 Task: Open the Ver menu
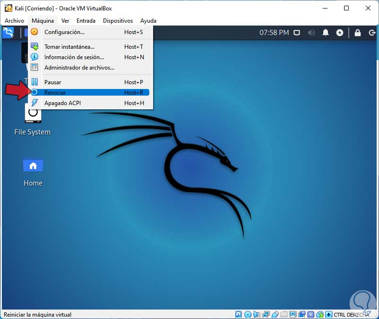65,21
